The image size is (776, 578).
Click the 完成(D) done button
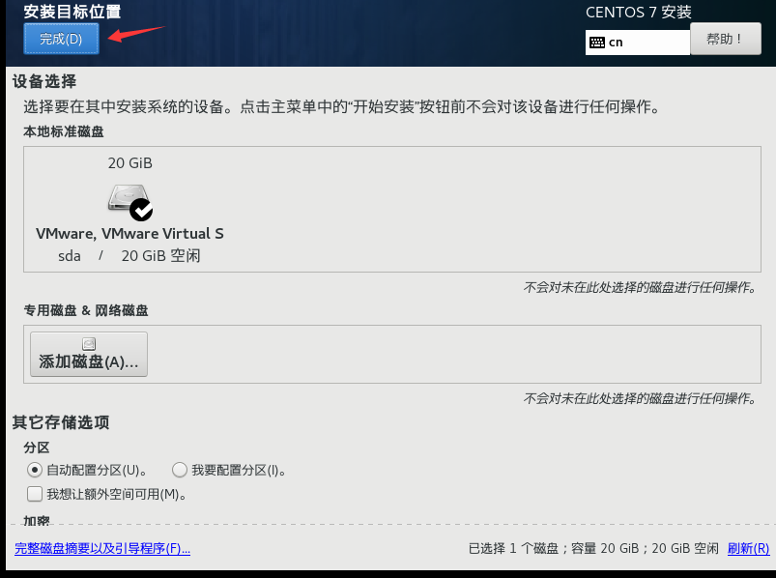pos(62,39)
